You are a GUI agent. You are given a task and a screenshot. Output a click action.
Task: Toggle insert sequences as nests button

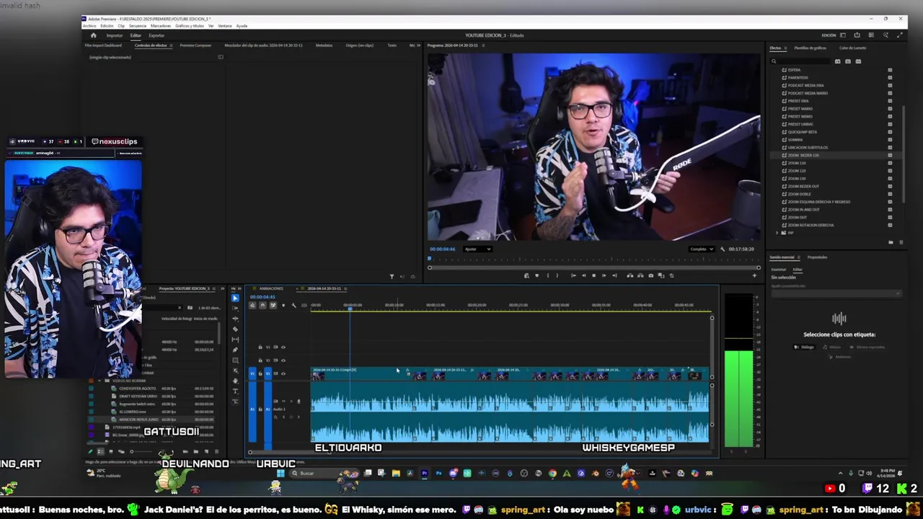tap(252, 306)
